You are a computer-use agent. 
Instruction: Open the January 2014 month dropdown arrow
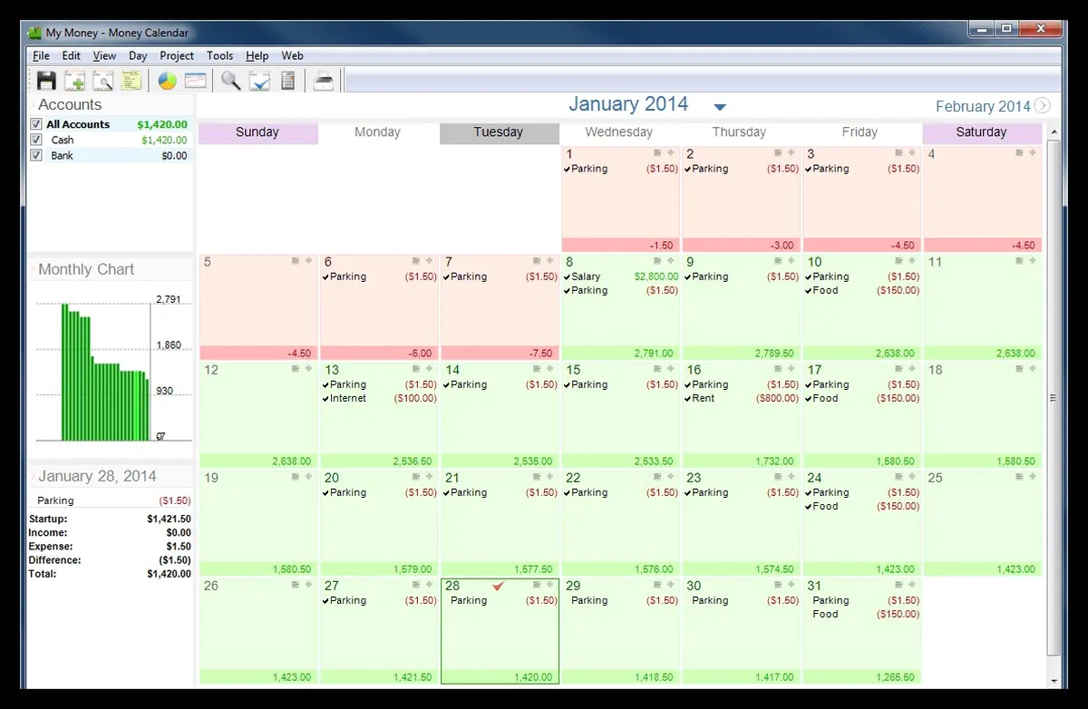pyautogui.click(x=720, y=107)
